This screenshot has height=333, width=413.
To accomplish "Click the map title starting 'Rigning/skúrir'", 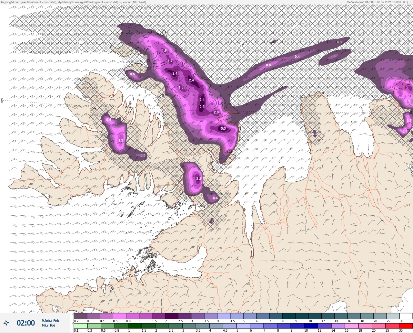I will tap(73, 2).
